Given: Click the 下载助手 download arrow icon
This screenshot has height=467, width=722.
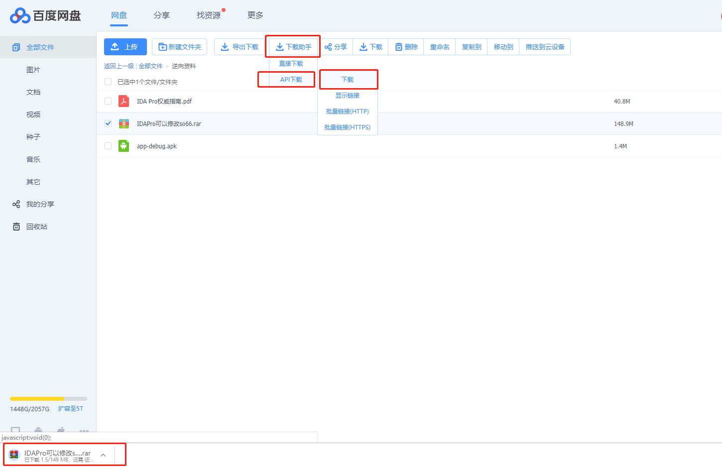Looking at the screenshot, I should [x=280, y=46].
